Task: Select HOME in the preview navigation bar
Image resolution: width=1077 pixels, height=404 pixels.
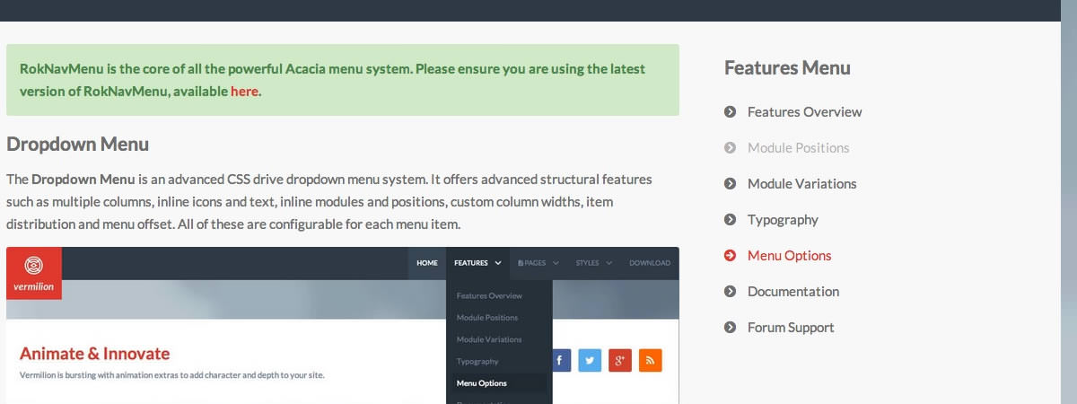Action: pos(427,263)
